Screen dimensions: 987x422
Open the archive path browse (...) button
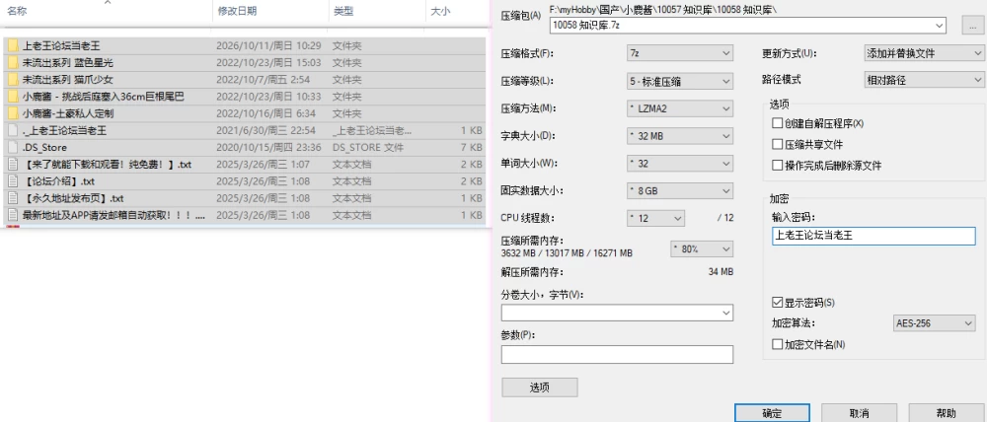pos(974,26)
